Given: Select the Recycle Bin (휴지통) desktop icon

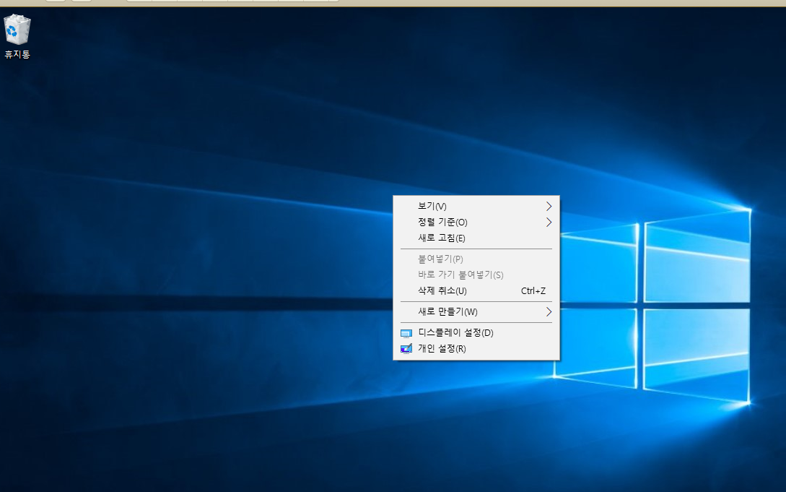Looking at the screenshot, I should (x=17, y=30).
